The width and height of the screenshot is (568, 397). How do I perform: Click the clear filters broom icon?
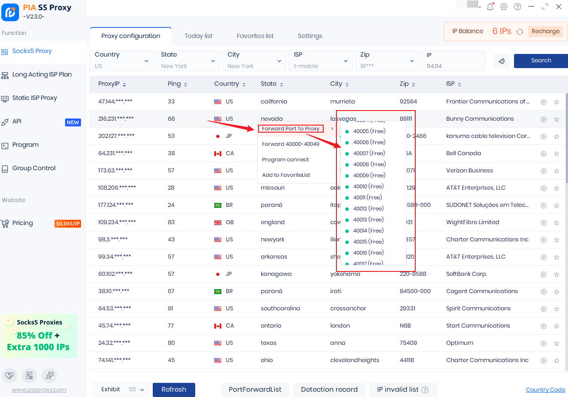click(502, 61)
